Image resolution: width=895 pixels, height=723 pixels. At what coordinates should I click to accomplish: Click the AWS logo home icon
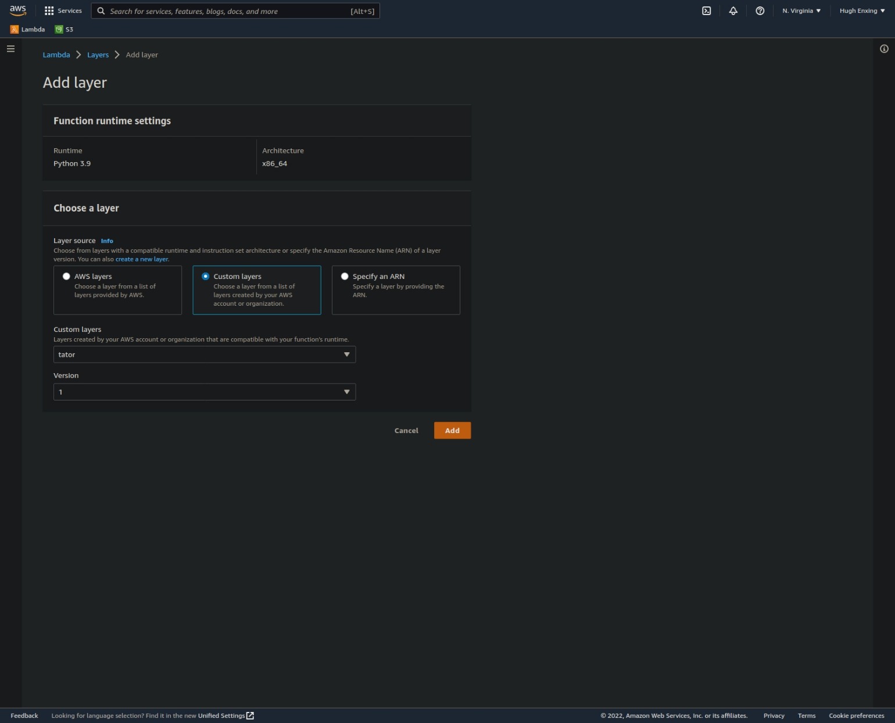tap(18, 10)
